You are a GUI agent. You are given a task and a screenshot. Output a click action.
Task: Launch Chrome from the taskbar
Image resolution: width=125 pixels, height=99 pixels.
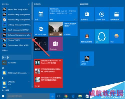tap(66, 96)
